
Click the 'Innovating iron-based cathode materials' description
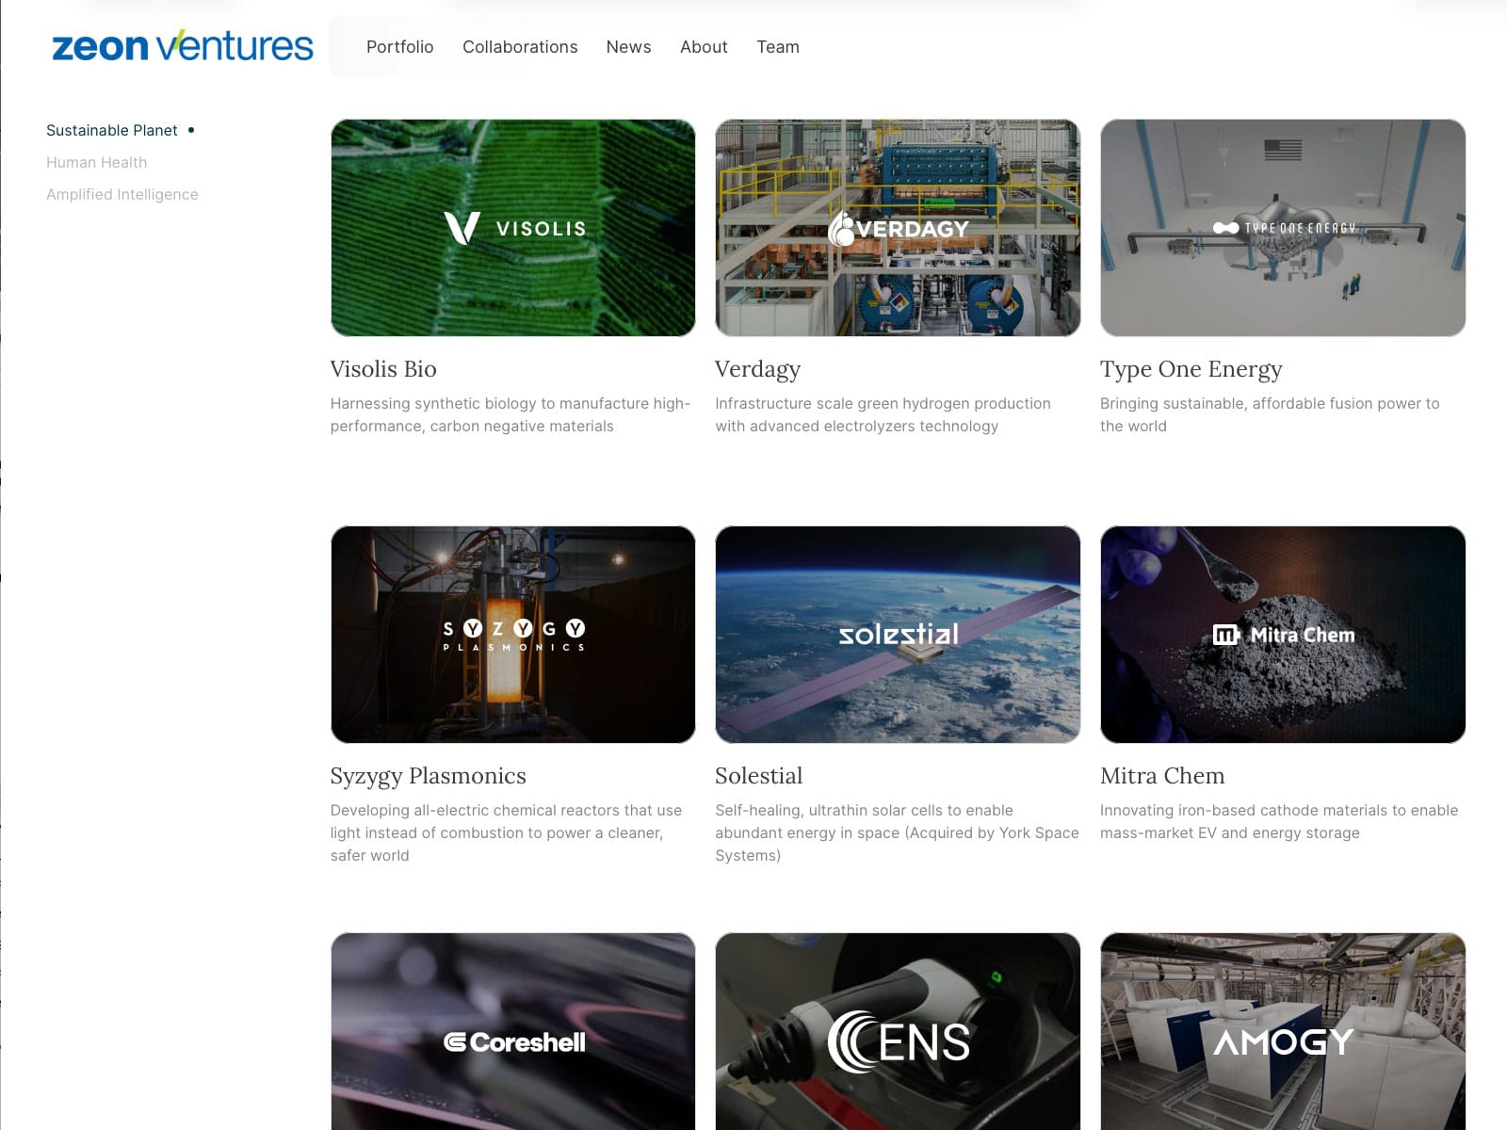1279,821
